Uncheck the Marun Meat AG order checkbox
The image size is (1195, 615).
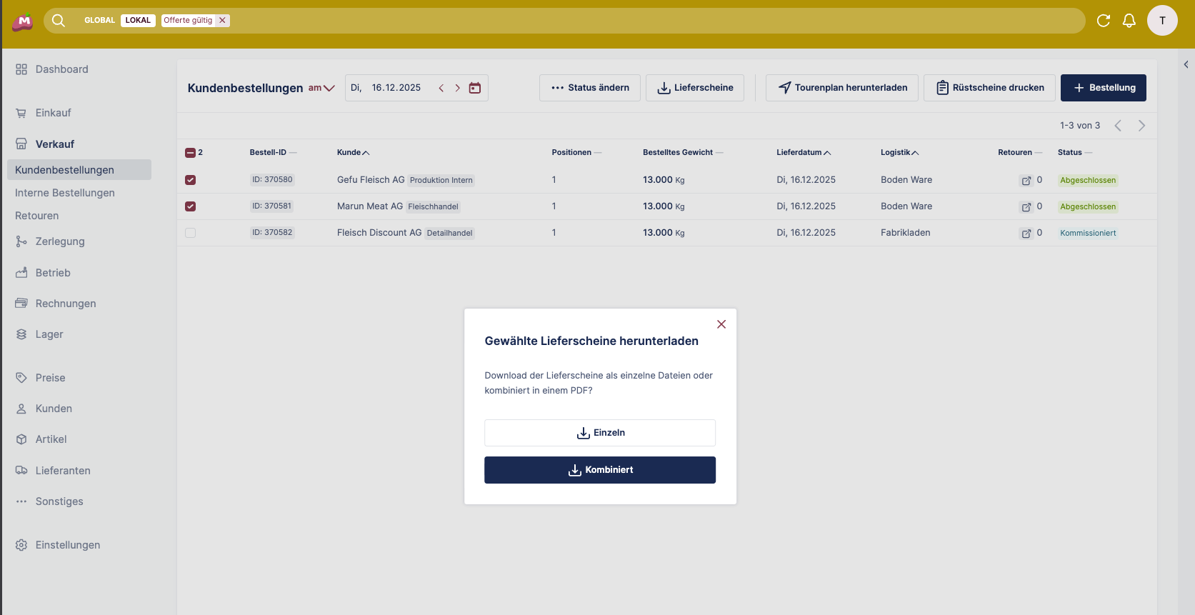click(190, 206)
